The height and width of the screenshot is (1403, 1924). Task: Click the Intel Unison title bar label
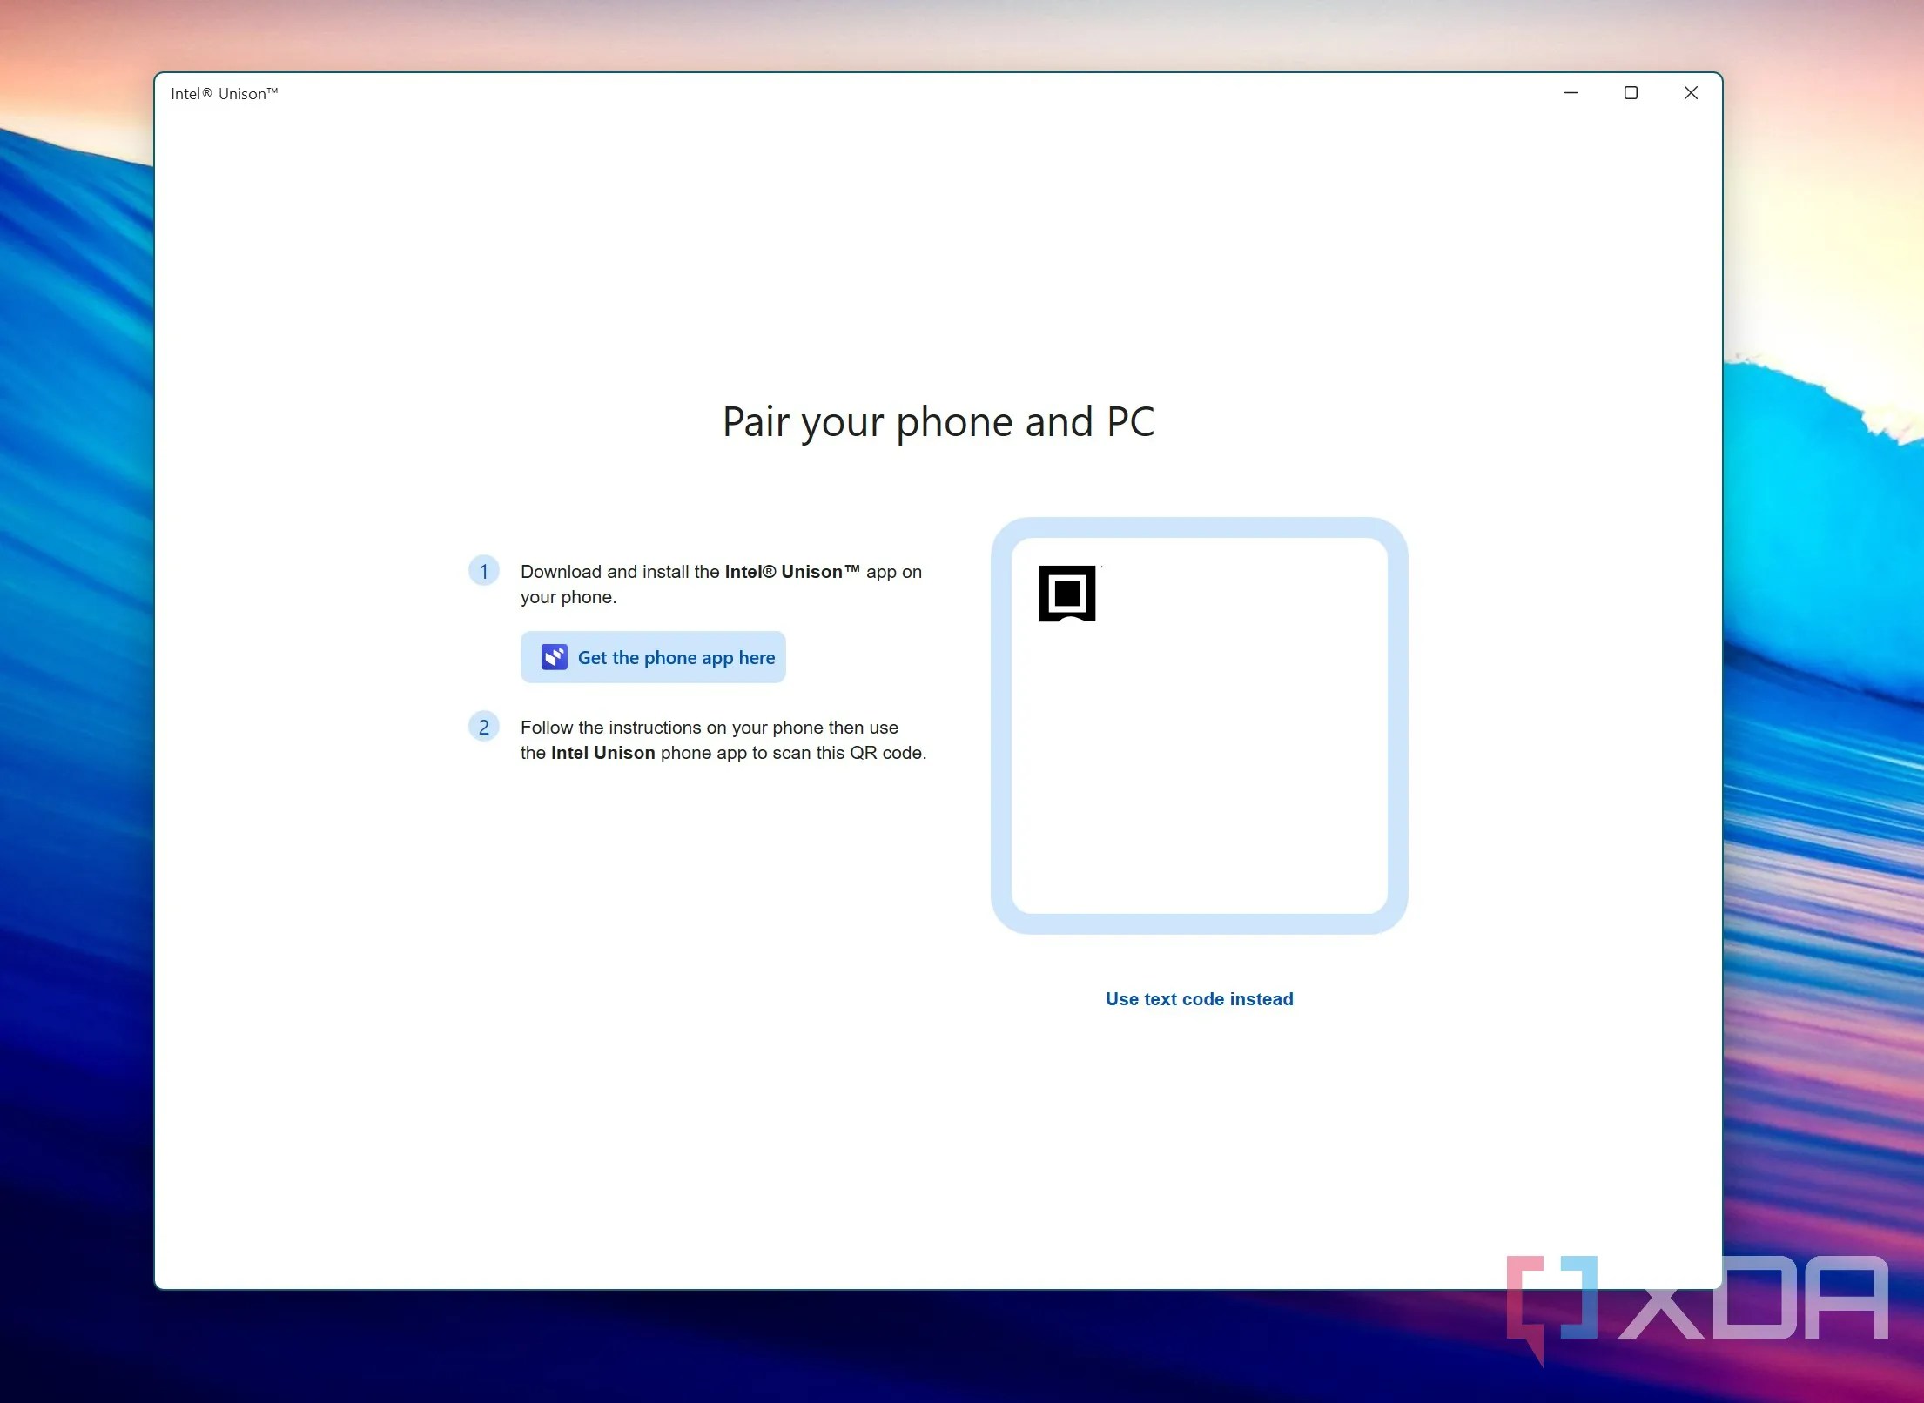click(224, 93)
